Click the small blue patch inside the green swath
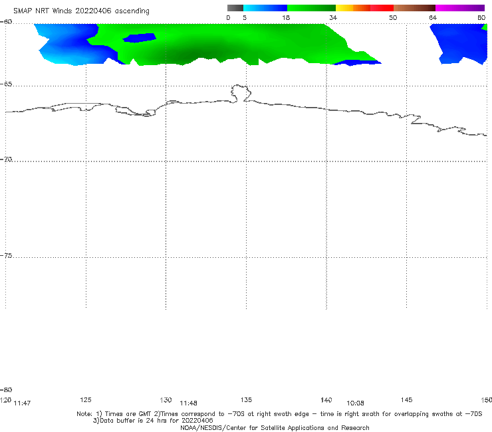 [x=140, y=38]
